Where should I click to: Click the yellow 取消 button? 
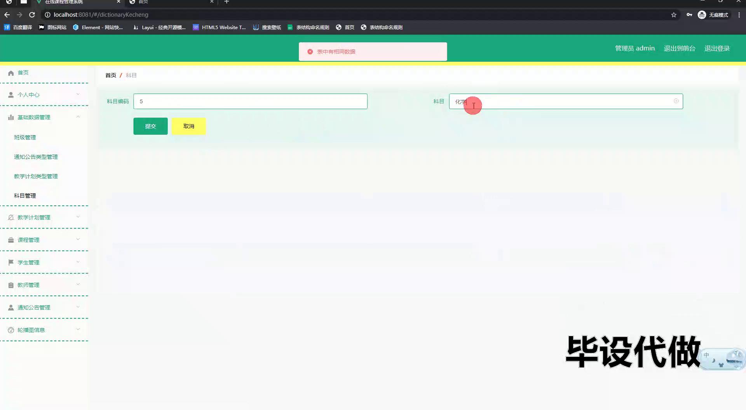point(188,126)
